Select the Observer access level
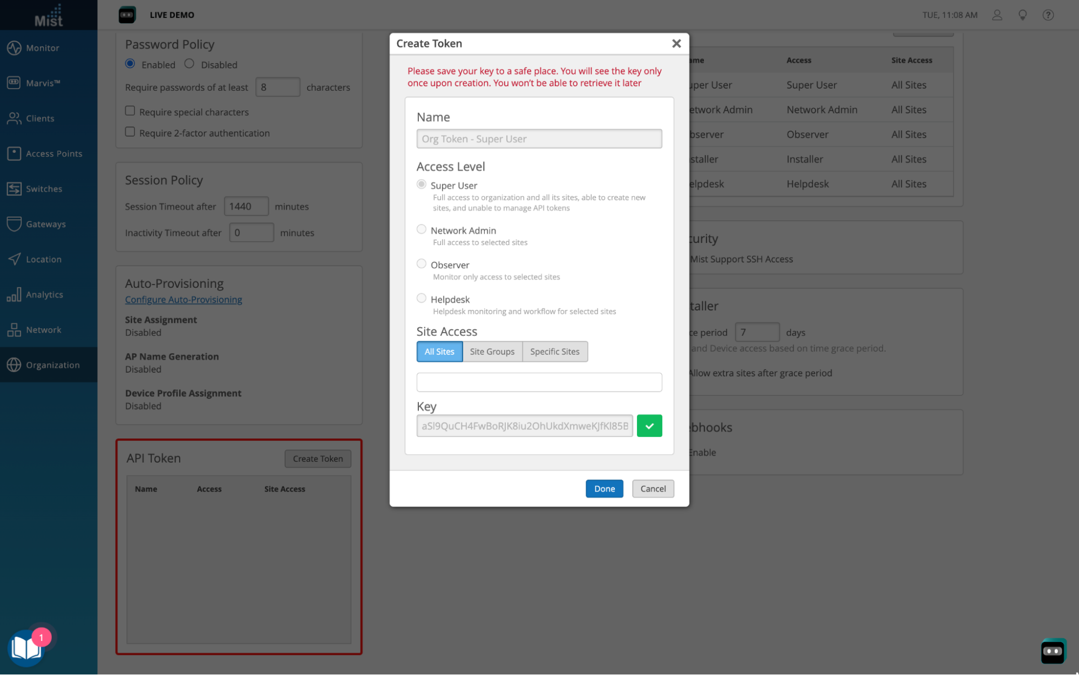 (x=422, y=264)
